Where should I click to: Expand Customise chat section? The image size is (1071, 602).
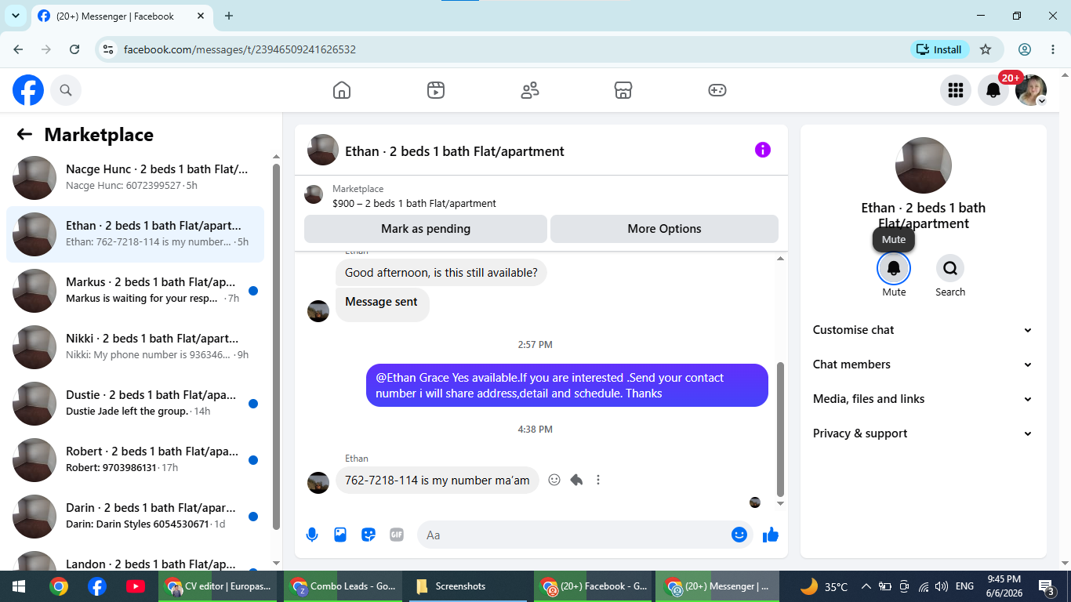923,330
